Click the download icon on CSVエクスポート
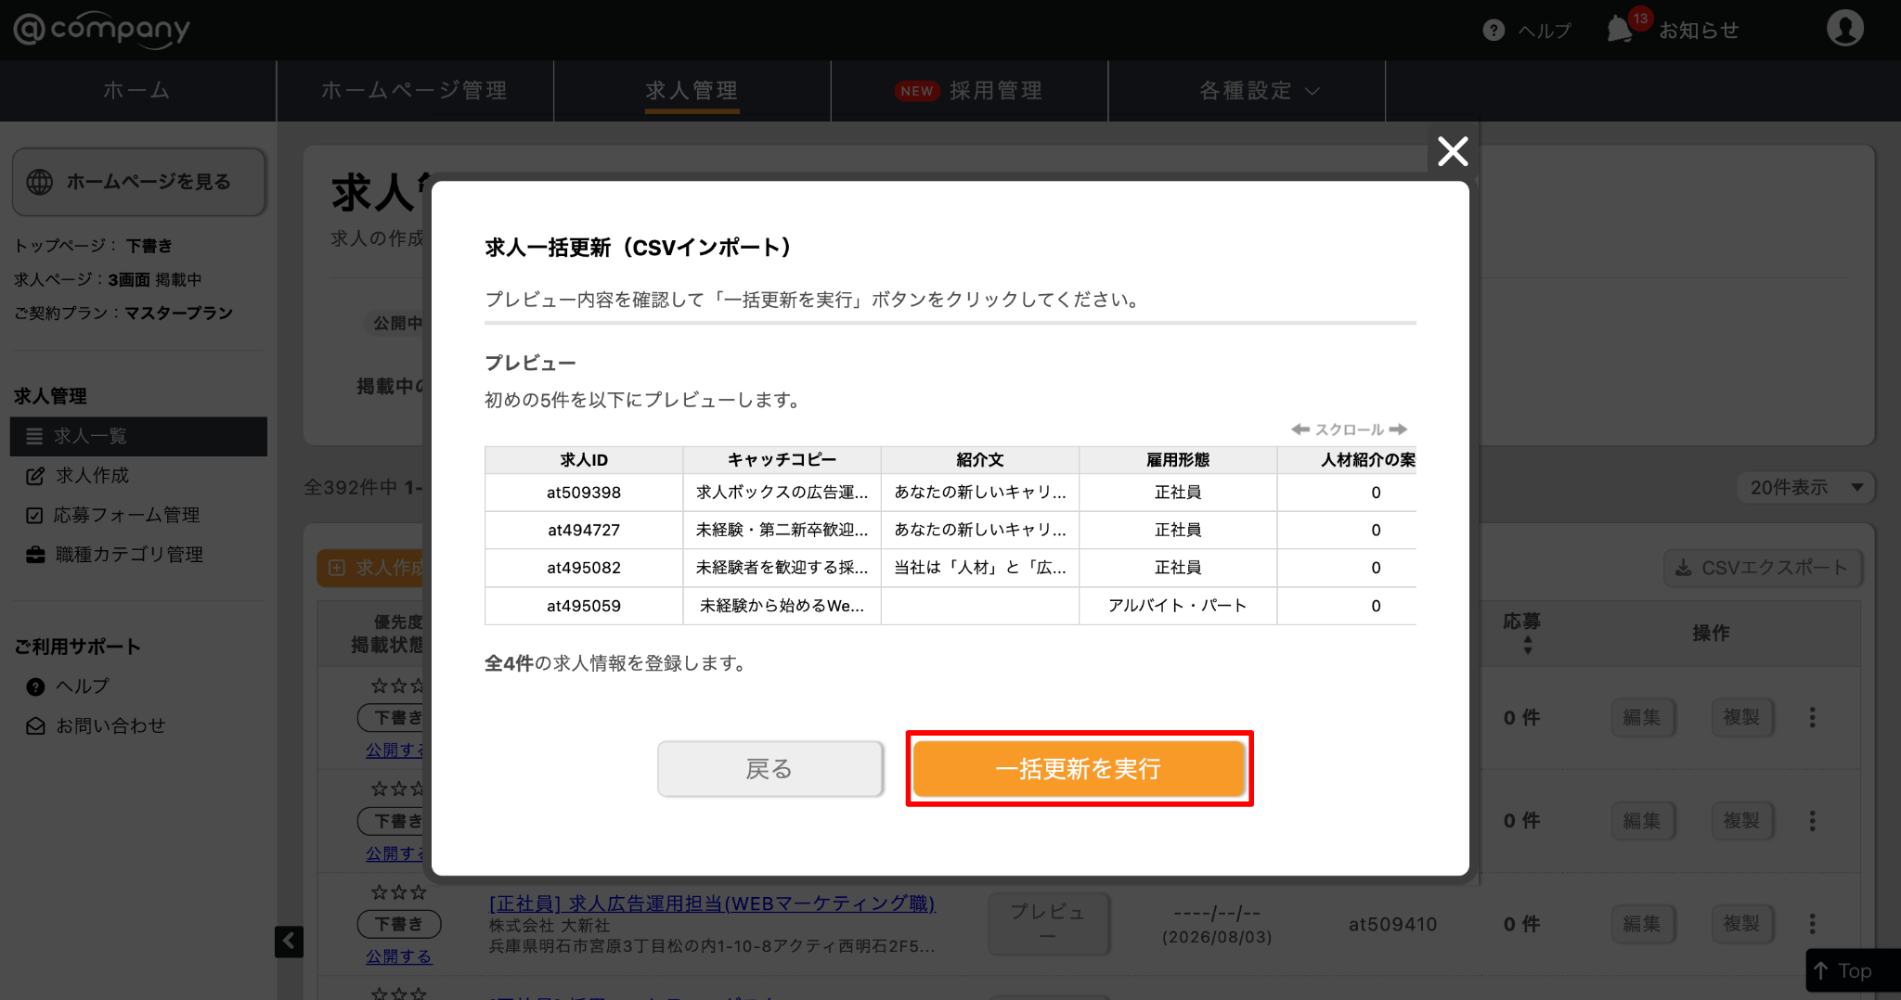This screenshot has height=1000, width=1901. (1683, 568)
